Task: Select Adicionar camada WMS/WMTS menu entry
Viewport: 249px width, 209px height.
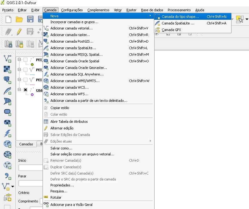Action: 75,81
